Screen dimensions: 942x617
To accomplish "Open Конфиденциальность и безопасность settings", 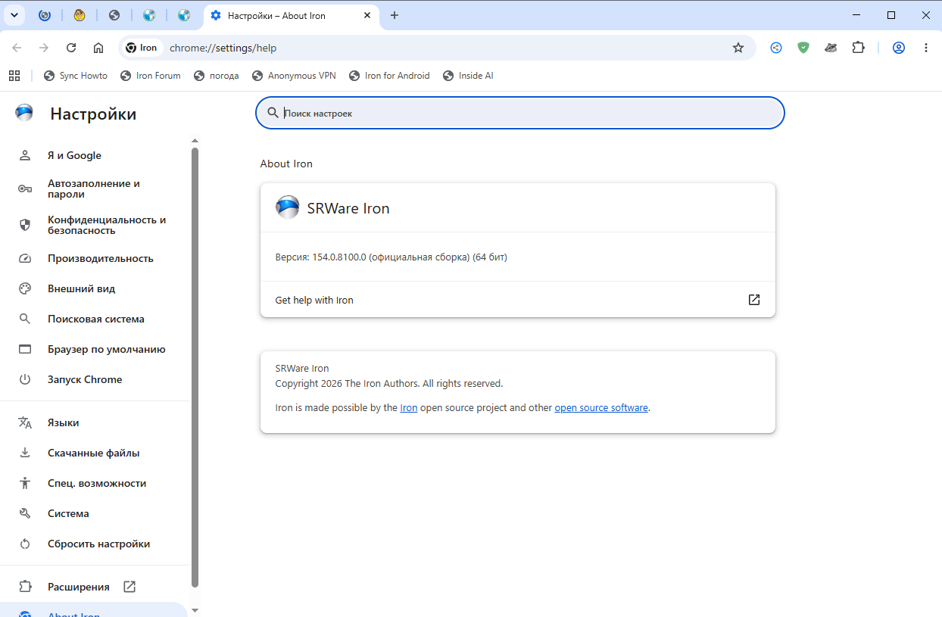I will tap(94, 225).
